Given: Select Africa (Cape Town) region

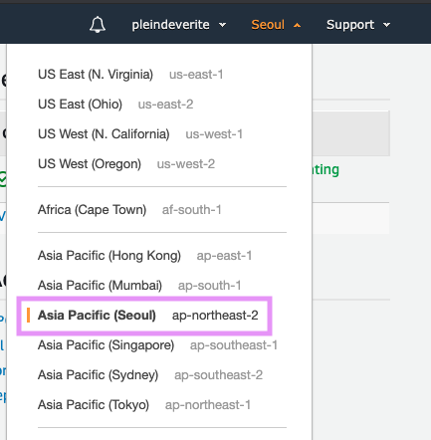Looking at the screenshot, I should click(x=129, y=210).
